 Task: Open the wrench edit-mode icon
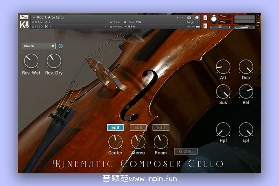(x=24, y=17)
